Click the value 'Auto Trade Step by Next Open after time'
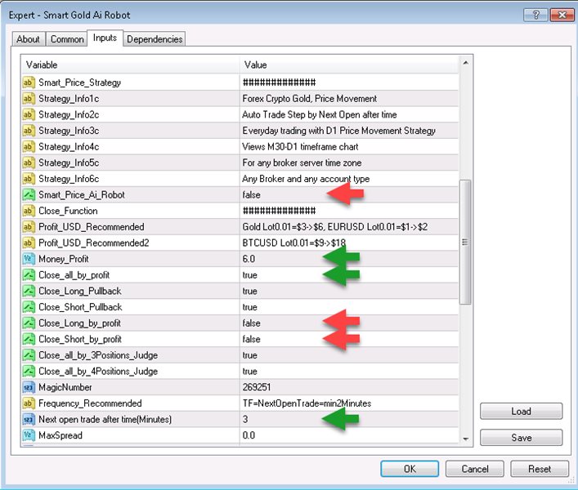 pyautogui.click(x=319, y=115)
